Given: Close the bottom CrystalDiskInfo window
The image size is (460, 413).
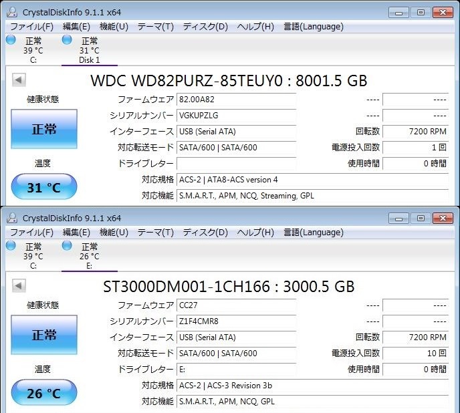Looking at the screenshot, I should click(x=443, y=219).
